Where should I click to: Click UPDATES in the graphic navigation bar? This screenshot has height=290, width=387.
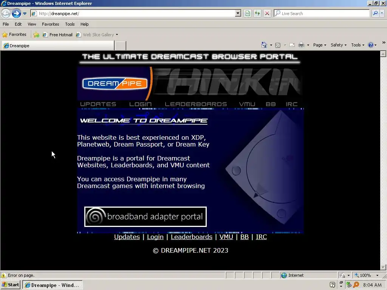click(x=98, y=104)
